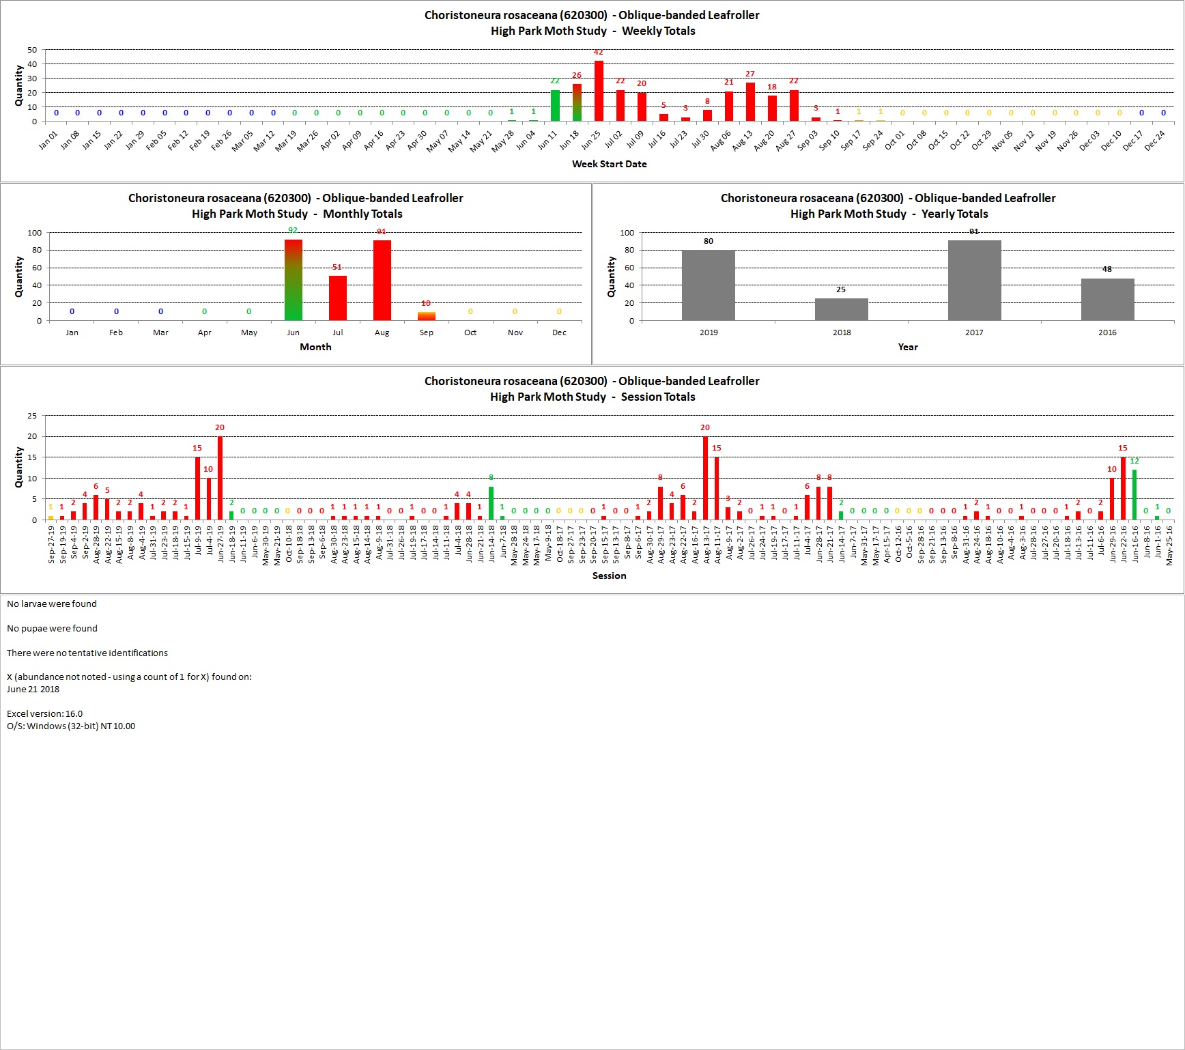1185x1050 pixels.
Task: Select the Aug 27 weekly bar
Action: click(x=794, y=106)
